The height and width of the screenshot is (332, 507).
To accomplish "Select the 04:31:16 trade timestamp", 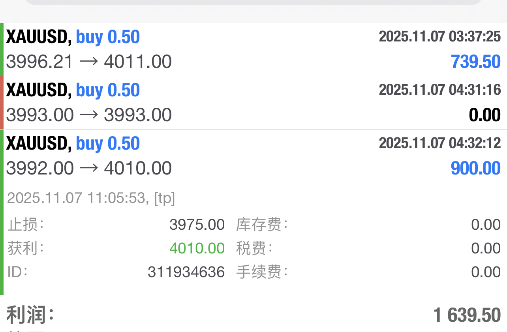I will [x=439, y=90].
